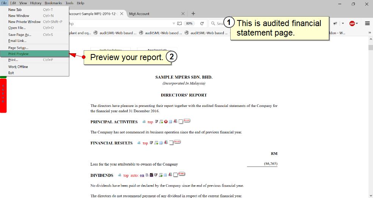Tick the checkbox beside Financial Results
This screenshot has height=198, width=373.
171,143
